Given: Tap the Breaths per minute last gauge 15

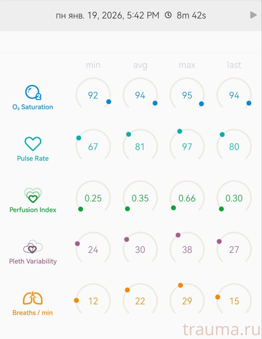Looking at the screenshot, I should click(234, 301).
